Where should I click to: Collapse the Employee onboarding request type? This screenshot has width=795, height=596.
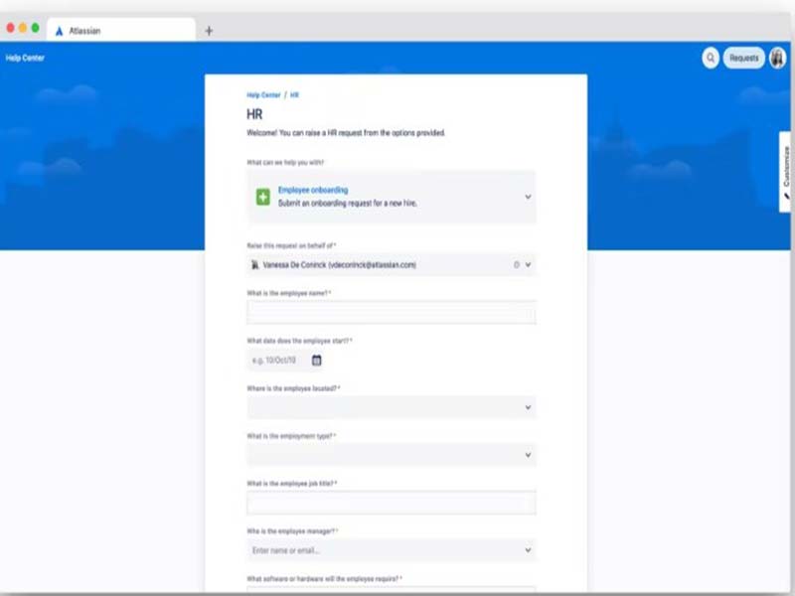pyautogui.click(x=528, y=195)
